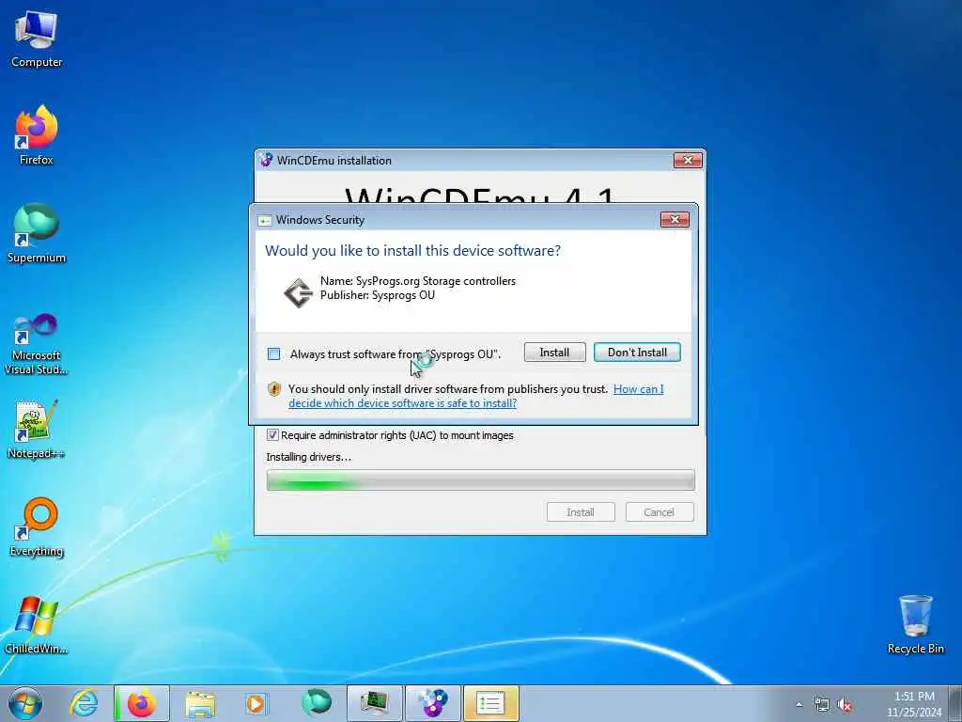Click the muted volume tray icon
The height and width of the screenshot is (722, 962).
pyautogui.click(x=845, y=705)
